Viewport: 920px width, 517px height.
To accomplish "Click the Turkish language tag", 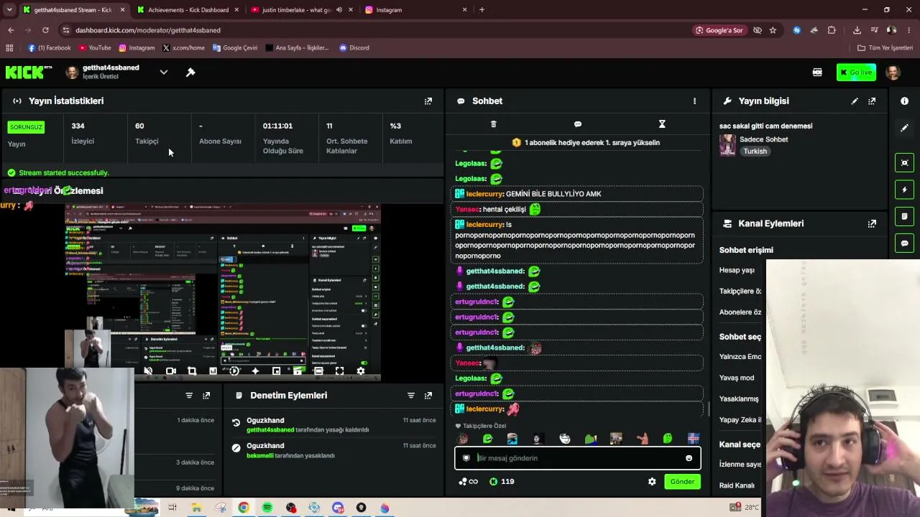I will [x=755, y=152].
